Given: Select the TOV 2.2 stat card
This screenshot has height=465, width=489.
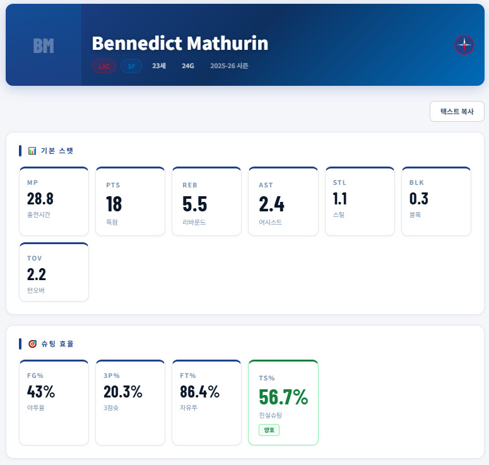Looking at the screenshot, I should (x=54, y=272).
